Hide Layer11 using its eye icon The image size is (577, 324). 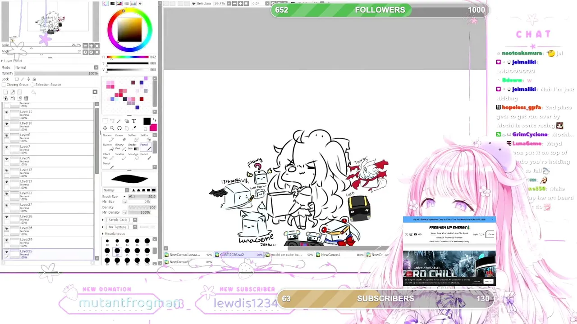(x=6, y=111)
